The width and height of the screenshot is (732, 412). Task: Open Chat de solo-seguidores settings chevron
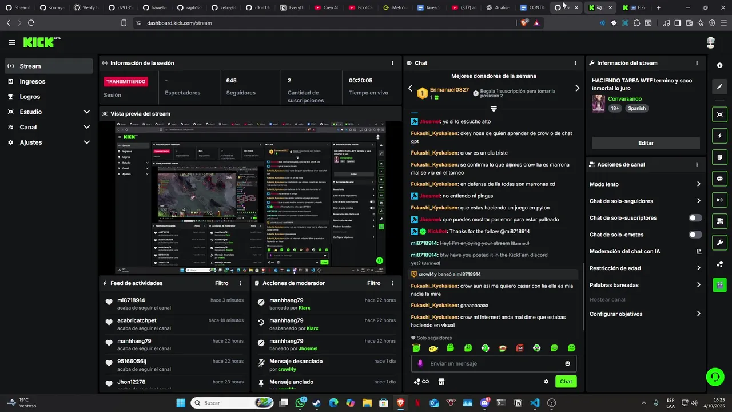coord(698,201)
